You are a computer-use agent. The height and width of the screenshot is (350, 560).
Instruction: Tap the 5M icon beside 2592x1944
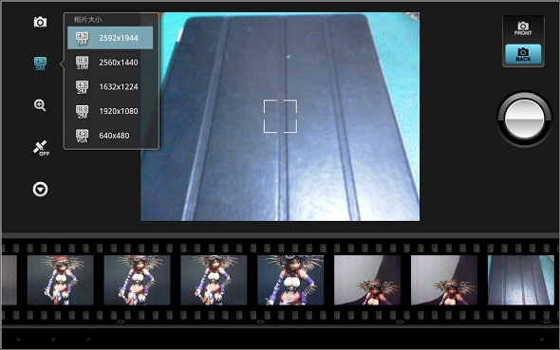pos(83,39)
